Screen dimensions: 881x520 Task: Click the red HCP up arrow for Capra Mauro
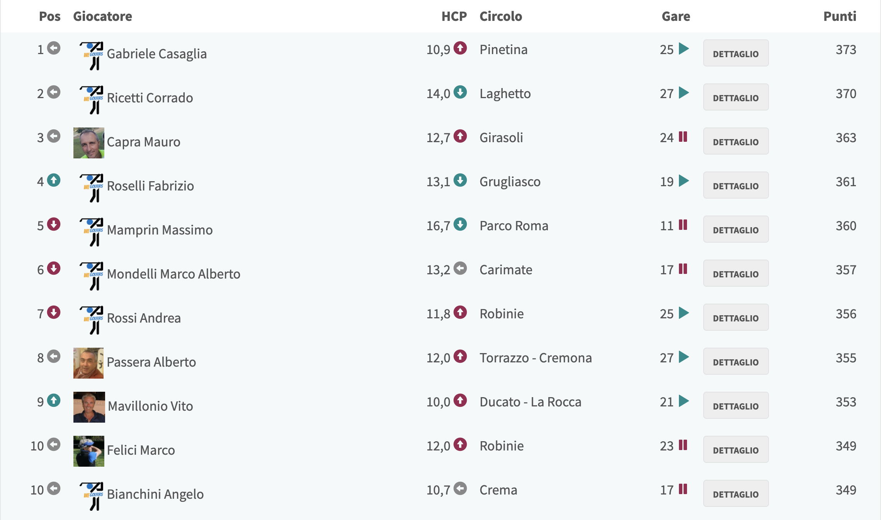coord(460,136)
